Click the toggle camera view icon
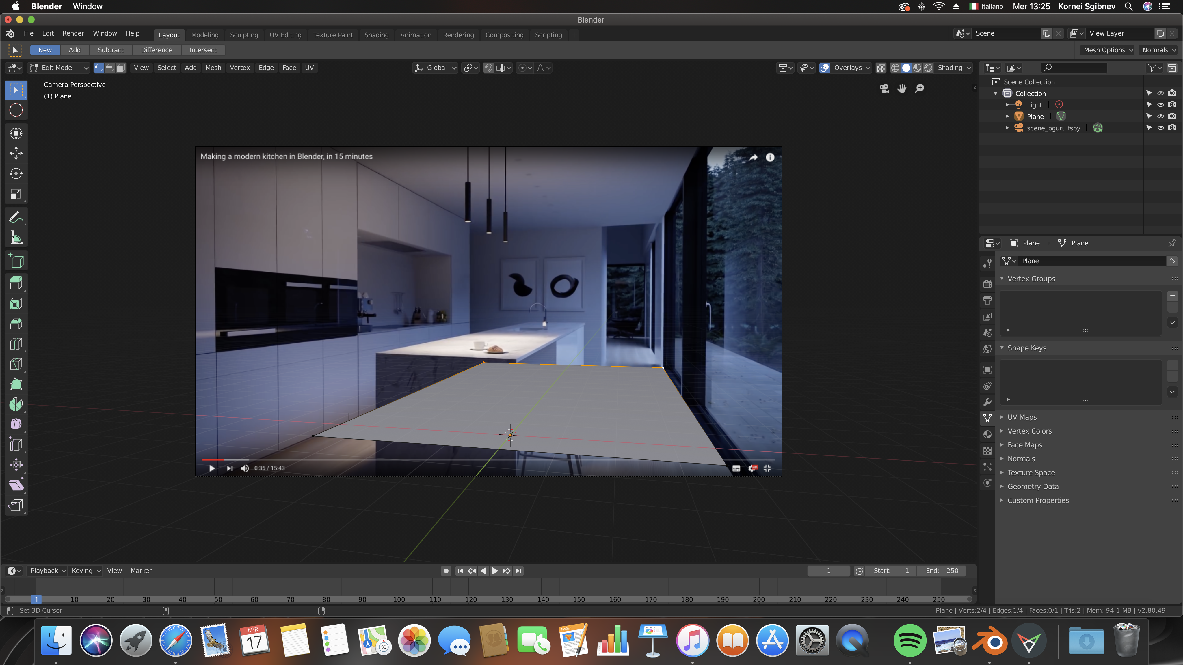Image resolution: width=1183 pixels, height=665 pixels. [x=884, y=89]
